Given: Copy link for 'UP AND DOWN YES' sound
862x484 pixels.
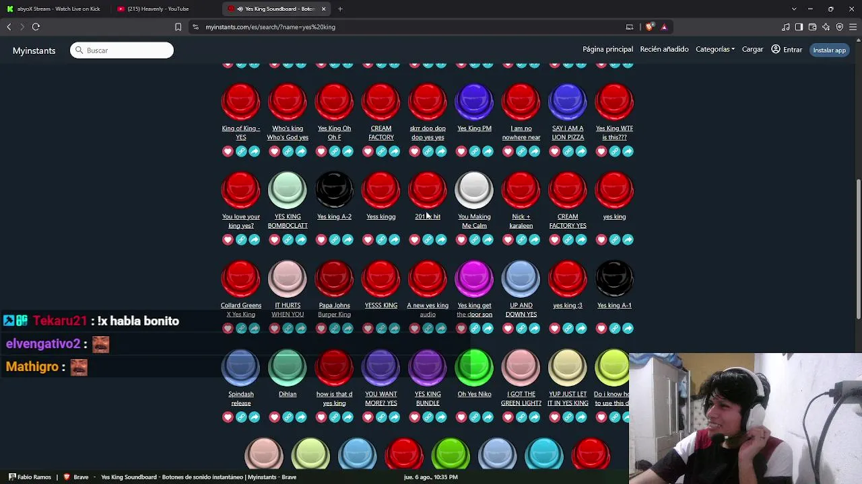Looking at the screenshot, I should (x=521, y=328).
